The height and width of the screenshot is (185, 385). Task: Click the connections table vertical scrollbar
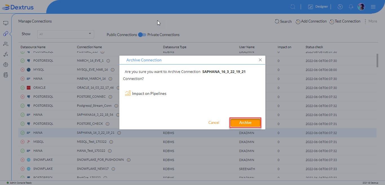377,61
